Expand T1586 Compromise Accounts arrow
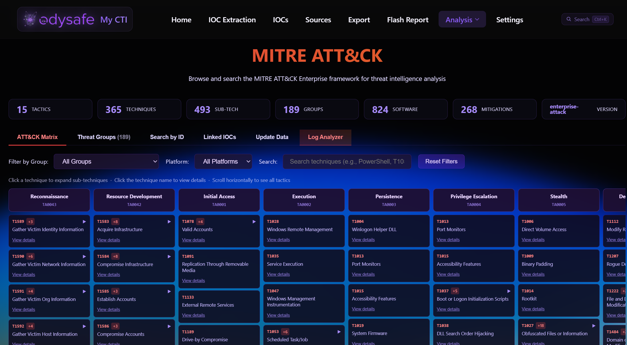627x345 pixels. (169, 326)
